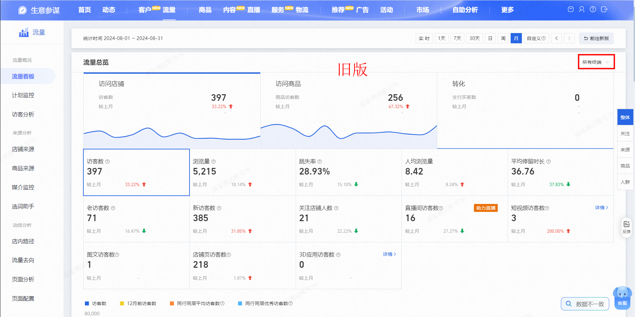The image size is (635, 317).
Task: Select the 日 granularity option
Action: (490, 38)
